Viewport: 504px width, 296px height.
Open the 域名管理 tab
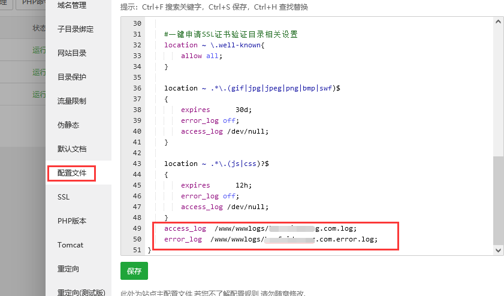[x=72, y=5]
